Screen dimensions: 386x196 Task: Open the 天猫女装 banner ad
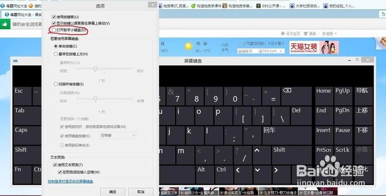(x=314, y=47)
